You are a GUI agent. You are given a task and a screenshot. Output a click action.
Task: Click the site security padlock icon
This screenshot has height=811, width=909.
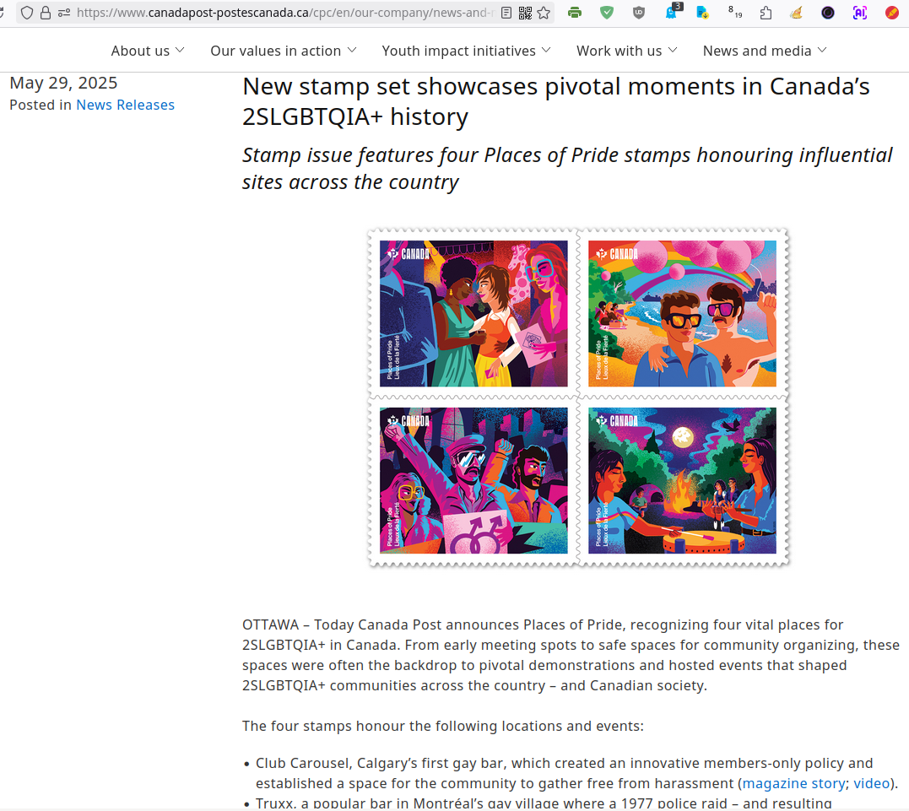[46, 13]
